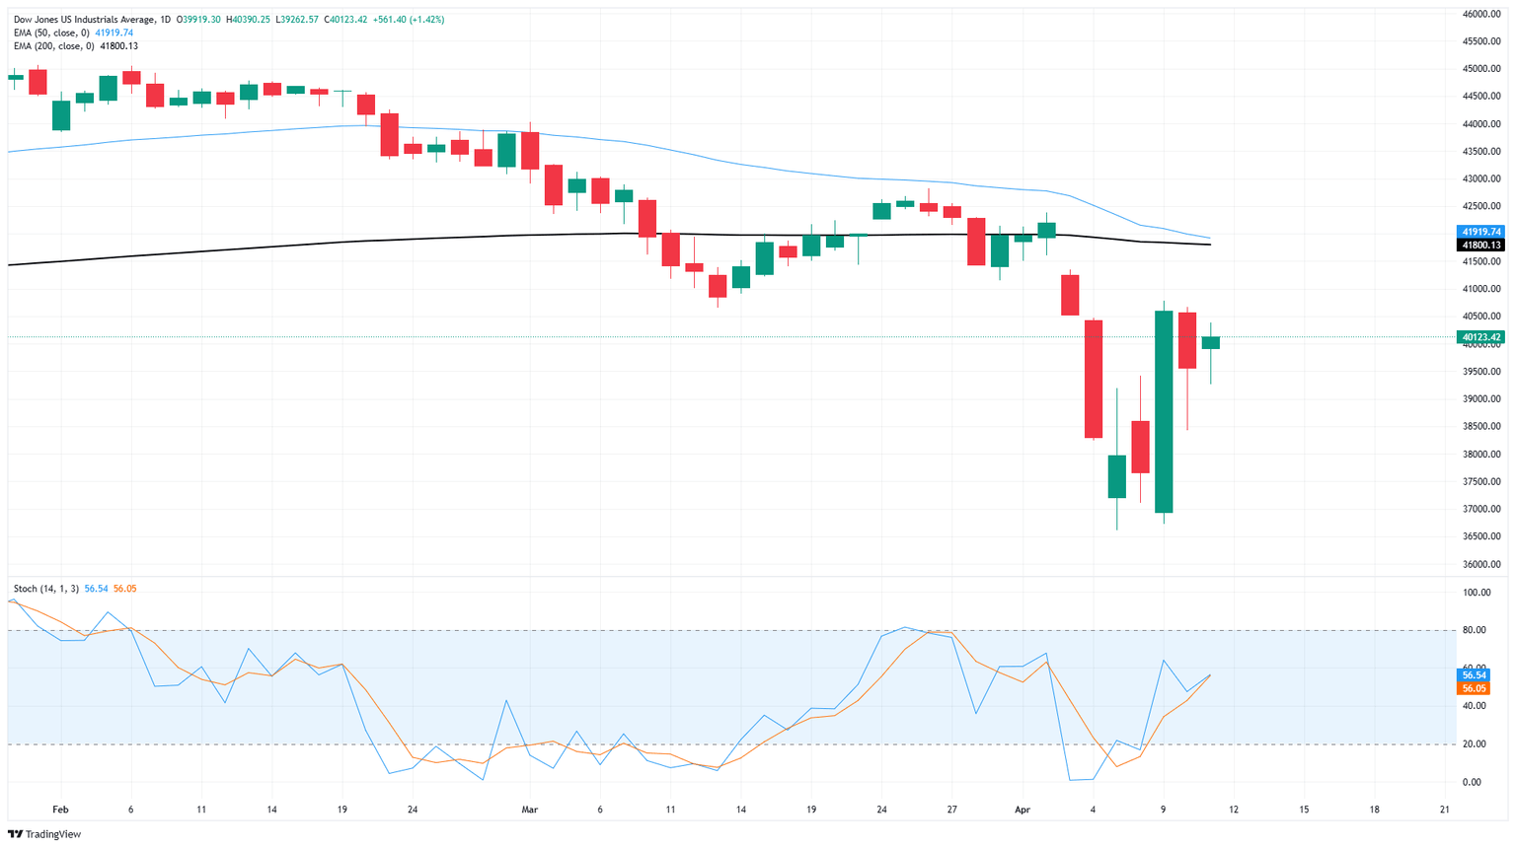Click the Mar date marker on time axis
1516x848 pixels.
(530, 810)
